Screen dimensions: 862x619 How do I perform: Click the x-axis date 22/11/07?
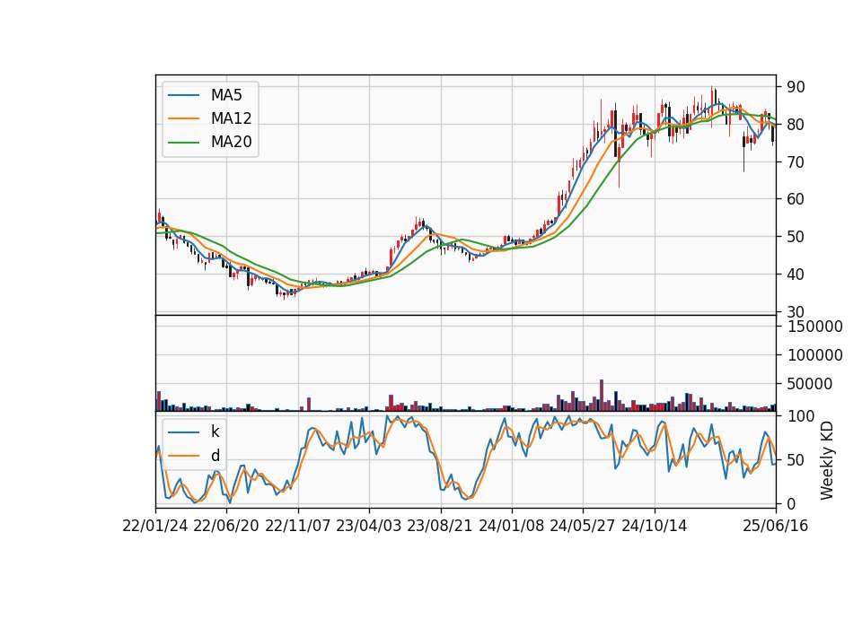coord(298,527)
